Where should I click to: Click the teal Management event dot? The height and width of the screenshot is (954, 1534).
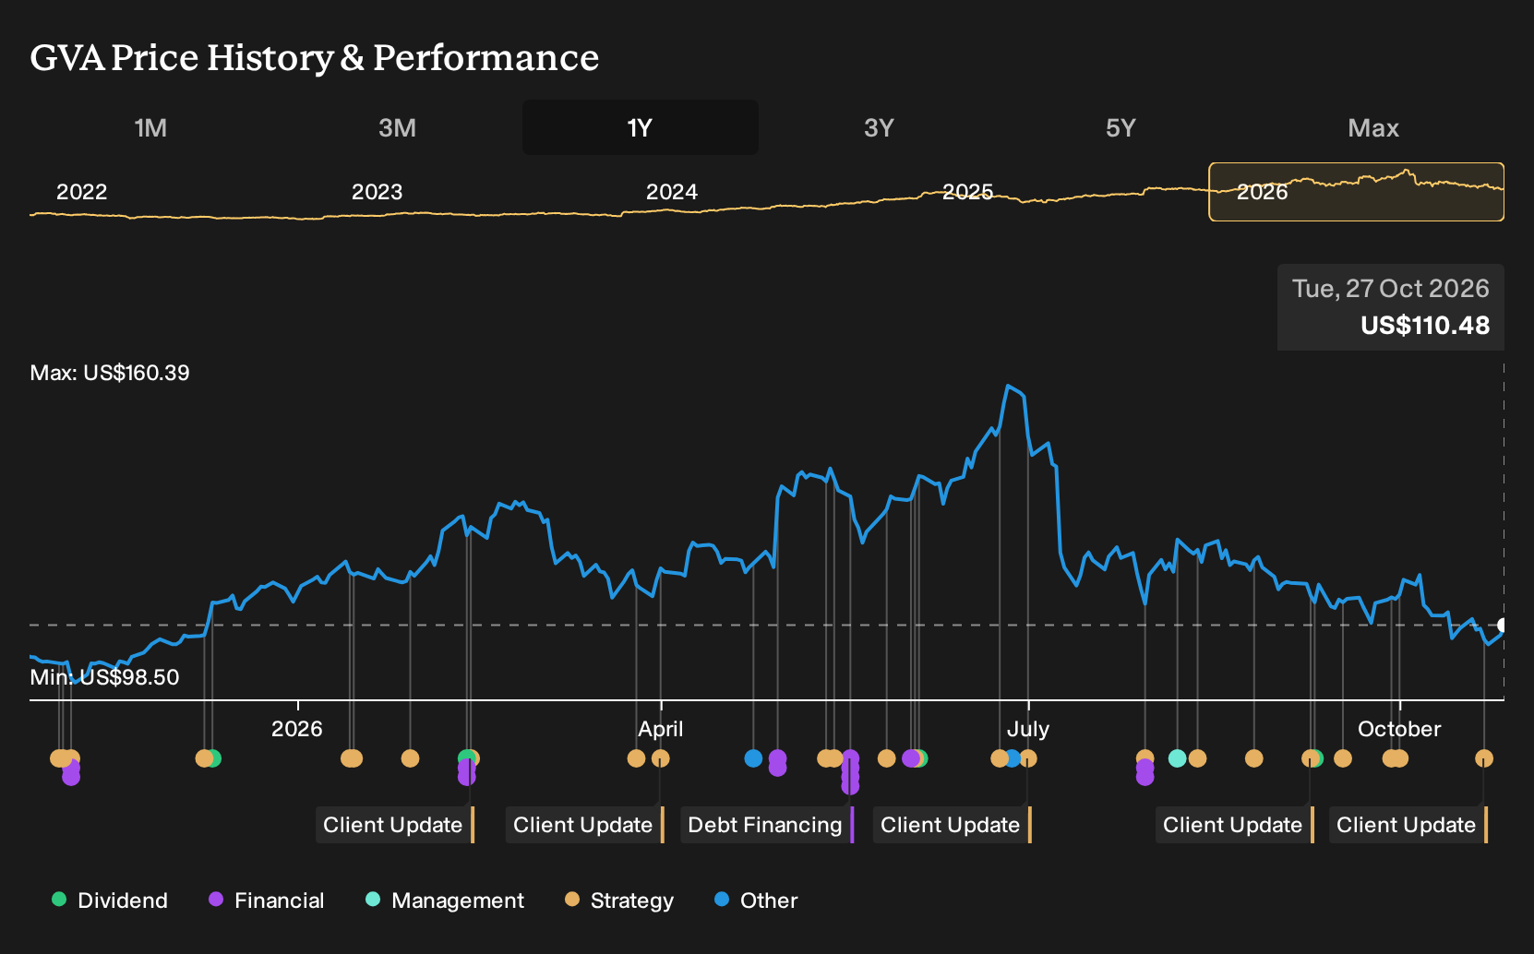pos(1177,758)
